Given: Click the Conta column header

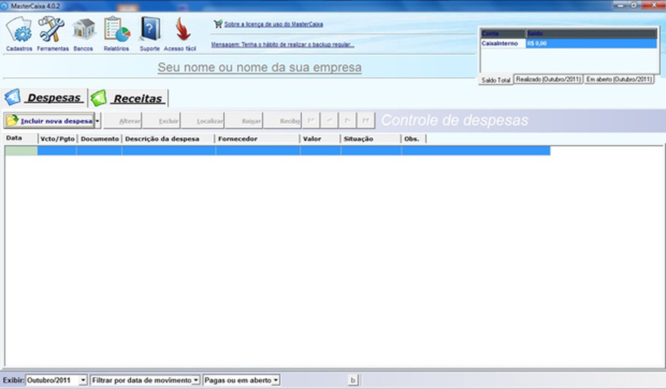Looking at the screenshot, I should click(x=504, y=34).
